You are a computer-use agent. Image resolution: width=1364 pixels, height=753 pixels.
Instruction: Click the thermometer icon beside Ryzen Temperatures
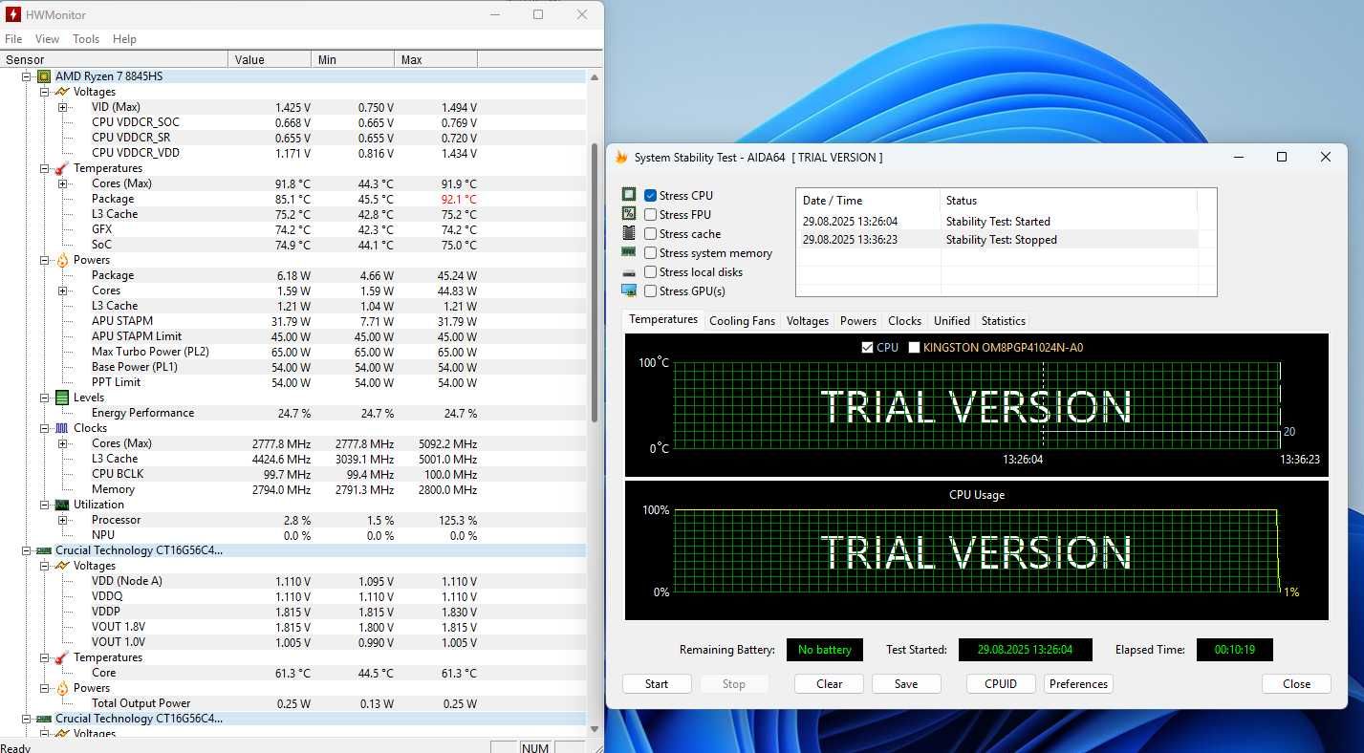tap(62, 168)
